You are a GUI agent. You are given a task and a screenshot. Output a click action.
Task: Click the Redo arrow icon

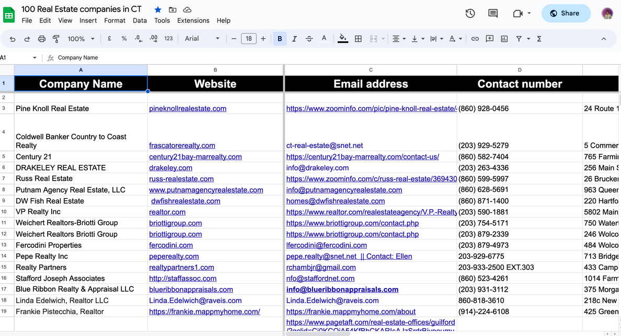(27, 39)
